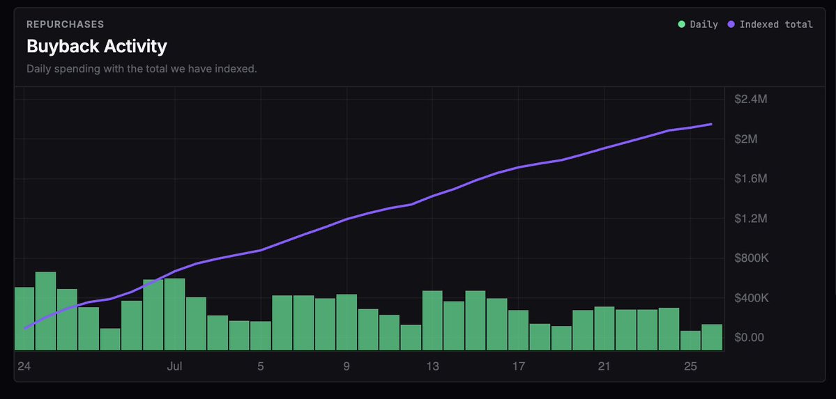Click the 13 date label

point(432,366)
